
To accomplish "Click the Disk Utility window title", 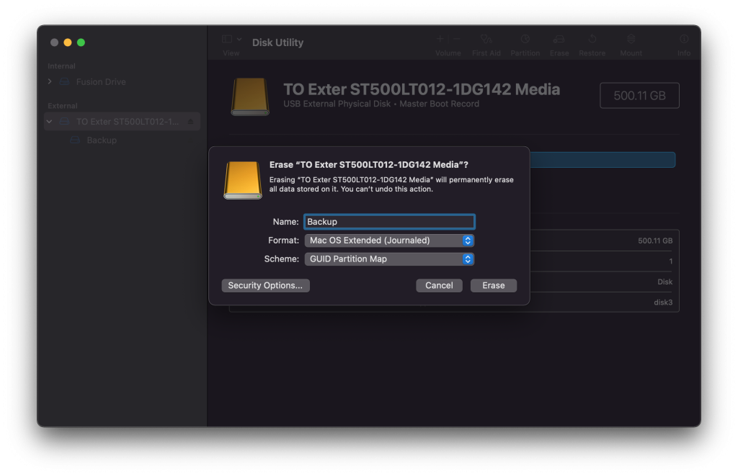I will (277, 42).
